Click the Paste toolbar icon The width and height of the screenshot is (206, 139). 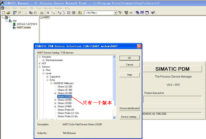point(35,13)
